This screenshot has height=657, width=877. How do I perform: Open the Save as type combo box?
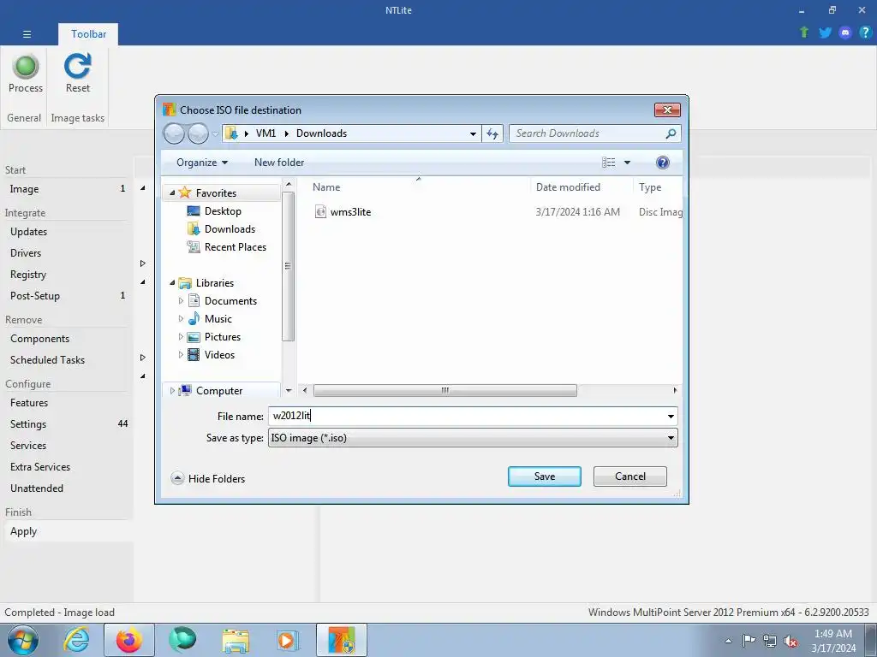[x=473, y=438]
